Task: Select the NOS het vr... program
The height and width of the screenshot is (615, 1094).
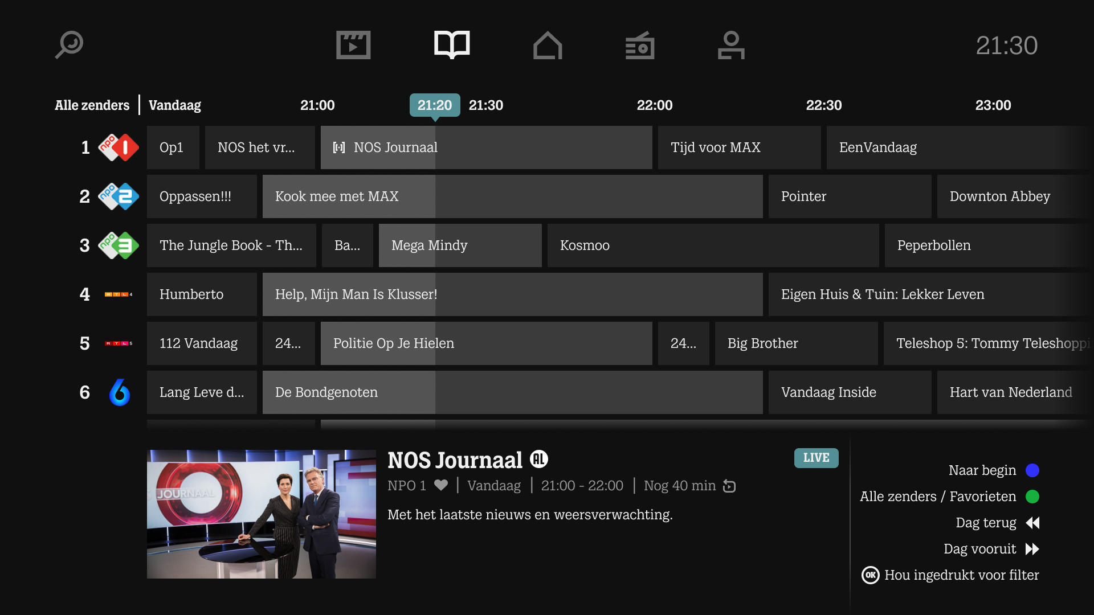Action: (260, 147)
